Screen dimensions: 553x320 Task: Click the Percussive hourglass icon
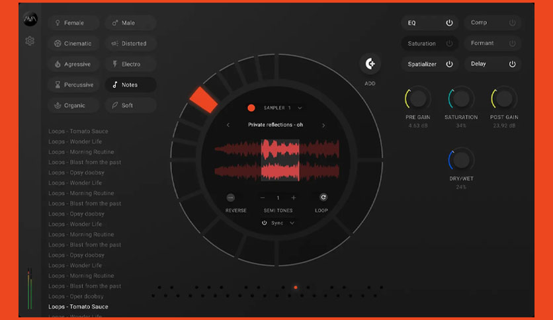[58, 85]
